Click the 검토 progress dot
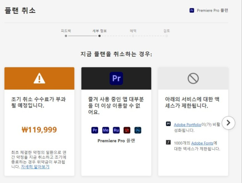 166,36
